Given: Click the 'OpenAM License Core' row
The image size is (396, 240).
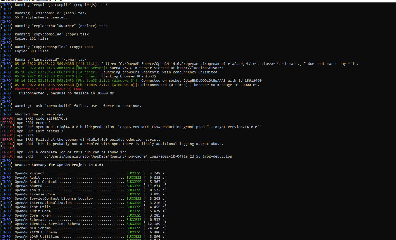Looking at the screenshot, I should pos(83,194).
